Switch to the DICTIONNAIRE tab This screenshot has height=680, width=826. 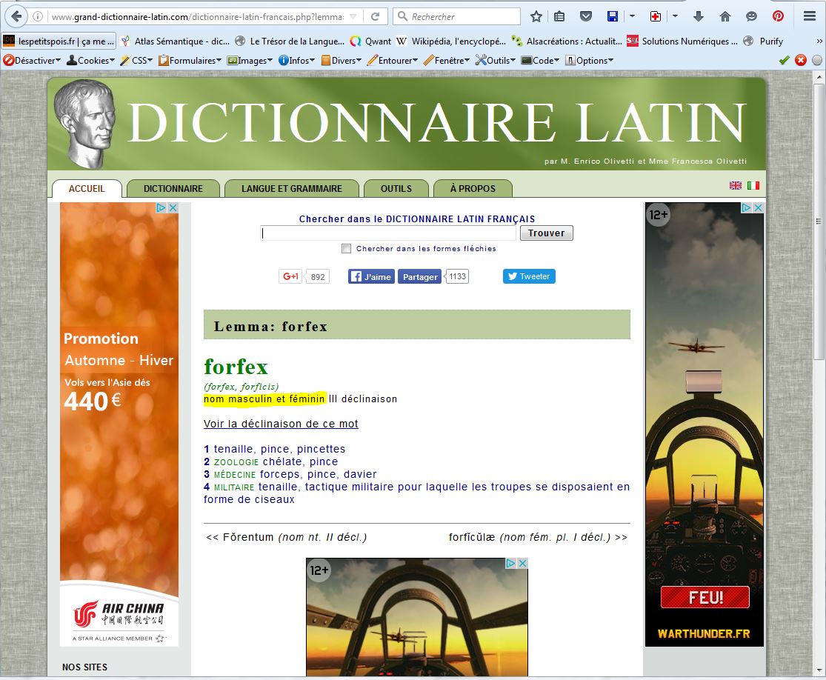tap(173, 188)
